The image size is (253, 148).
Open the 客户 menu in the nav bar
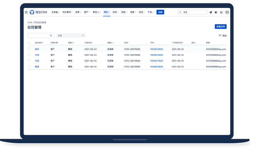(x=87, y=12)
